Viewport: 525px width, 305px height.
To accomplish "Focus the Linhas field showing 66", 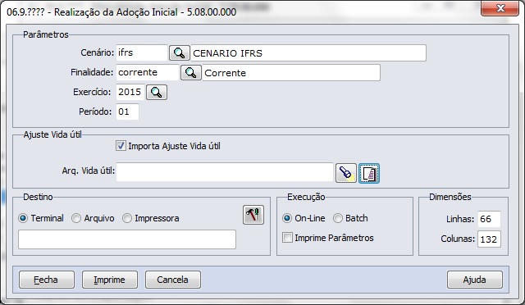I will pyautogui.click(x=489, y=219).
